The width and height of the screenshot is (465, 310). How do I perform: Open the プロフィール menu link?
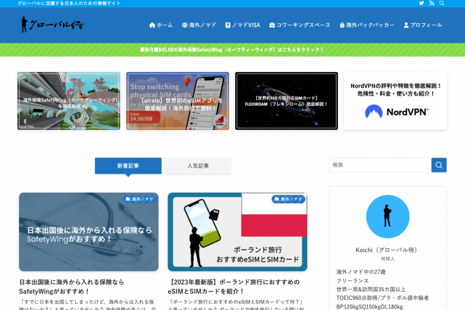click(422, 25)
